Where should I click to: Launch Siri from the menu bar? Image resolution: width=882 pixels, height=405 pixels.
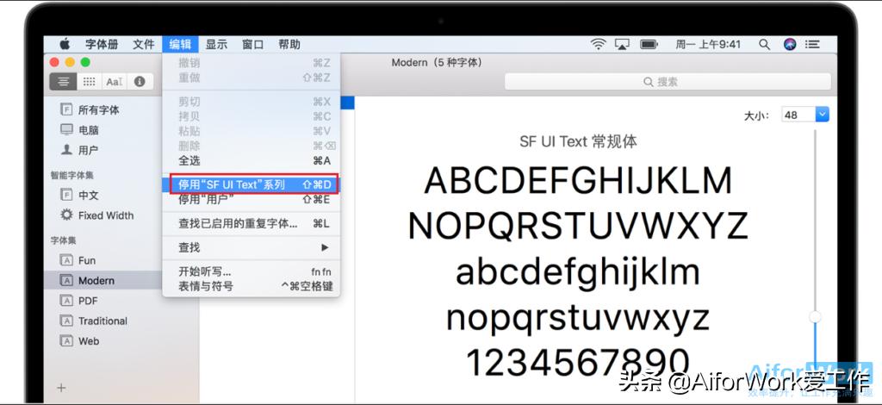click(790, 44)
